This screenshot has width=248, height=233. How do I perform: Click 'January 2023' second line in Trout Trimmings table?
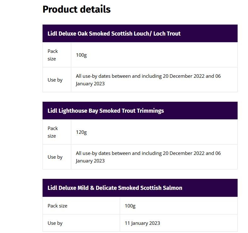coord(90,161)
